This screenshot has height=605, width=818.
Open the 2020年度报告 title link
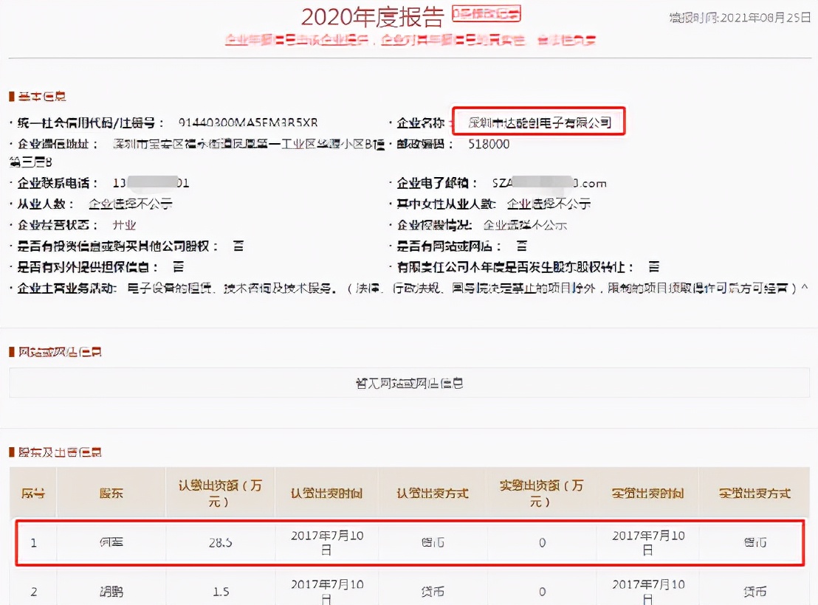373,18
